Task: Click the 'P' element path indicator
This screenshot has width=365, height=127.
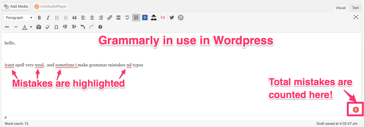Action: coord(6,118)
